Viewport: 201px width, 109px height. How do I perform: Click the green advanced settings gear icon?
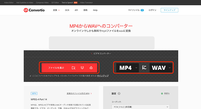click(x=162, y=94)
